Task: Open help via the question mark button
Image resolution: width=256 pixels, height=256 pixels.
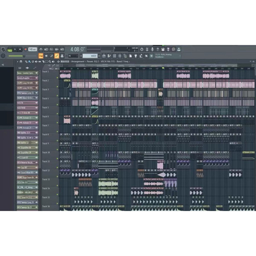Action: coord(157,49)
